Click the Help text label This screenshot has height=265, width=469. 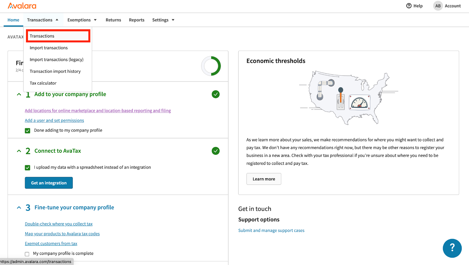[418, 6]
